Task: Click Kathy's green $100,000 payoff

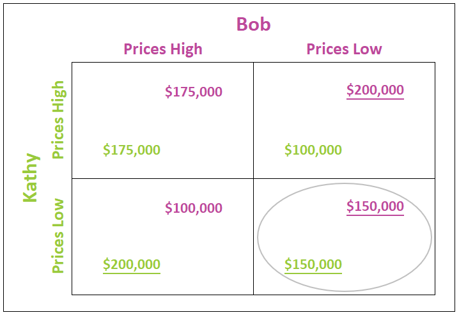Action: coord(313,150)
